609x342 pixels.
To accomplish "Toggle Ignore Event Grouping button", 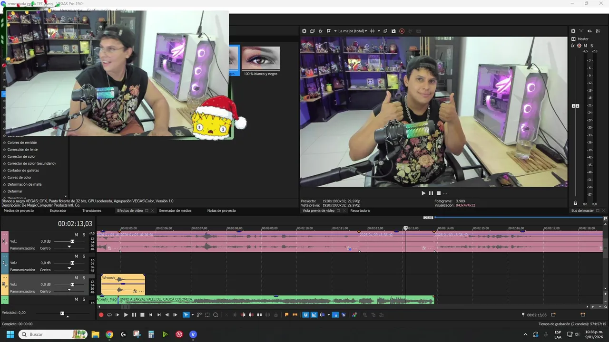I will tap(344, 315).
